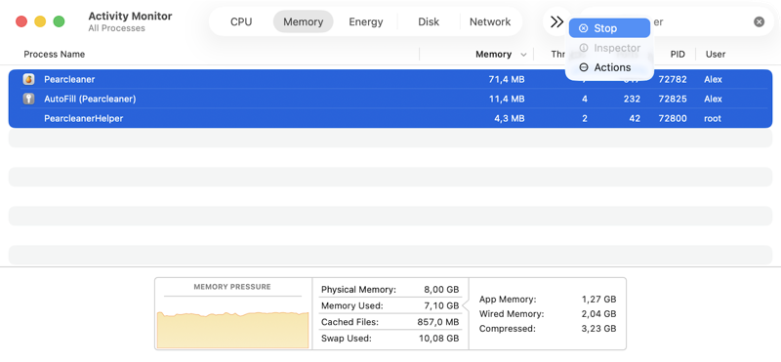781x362 pixels.
Task: Open the toolbar overflow chevrons button
Action: click(556, 21)
